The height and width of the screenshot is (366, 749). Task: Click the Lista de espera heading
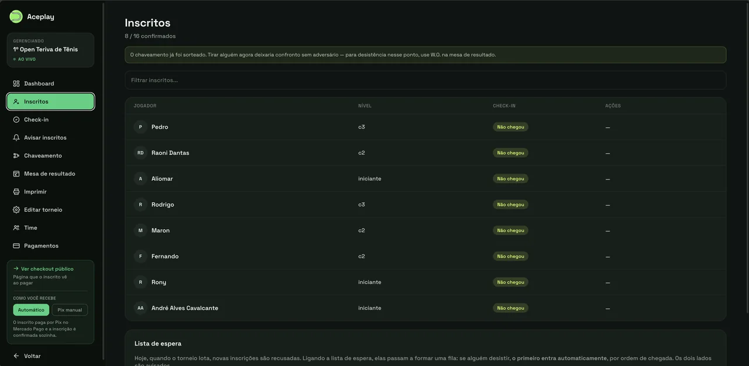point(158,344)
